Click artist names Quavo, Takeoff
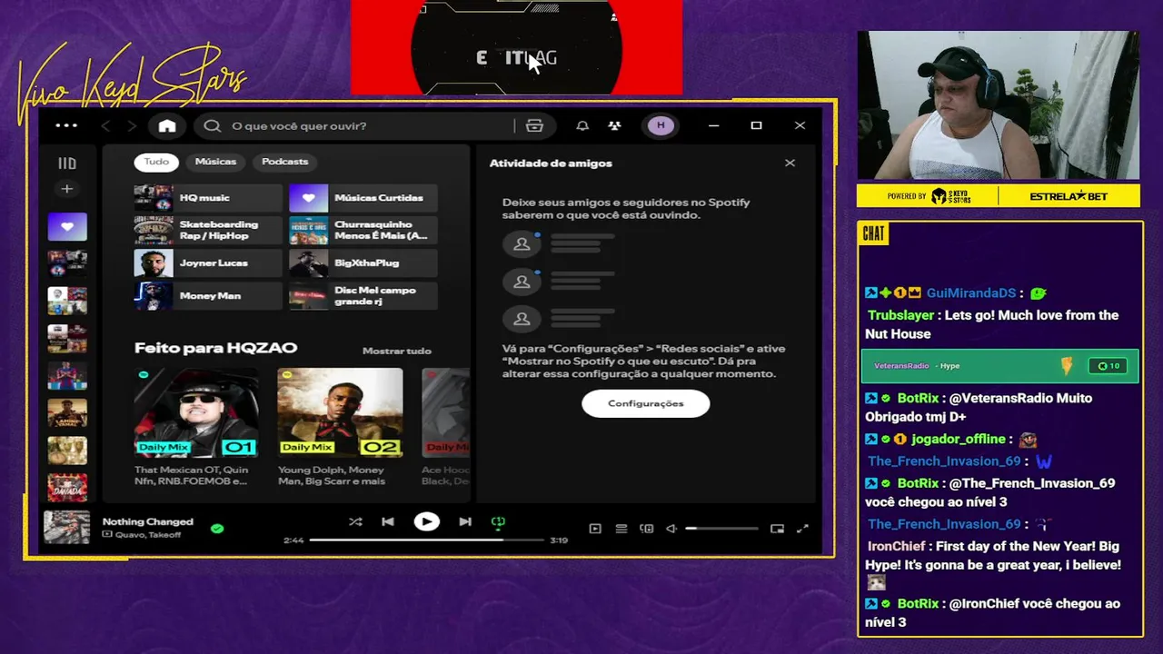 pos(147,535)
